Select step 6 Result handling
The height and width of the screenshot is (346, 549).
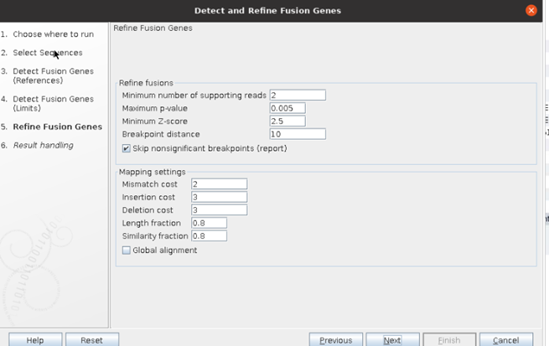pos(43,145)
